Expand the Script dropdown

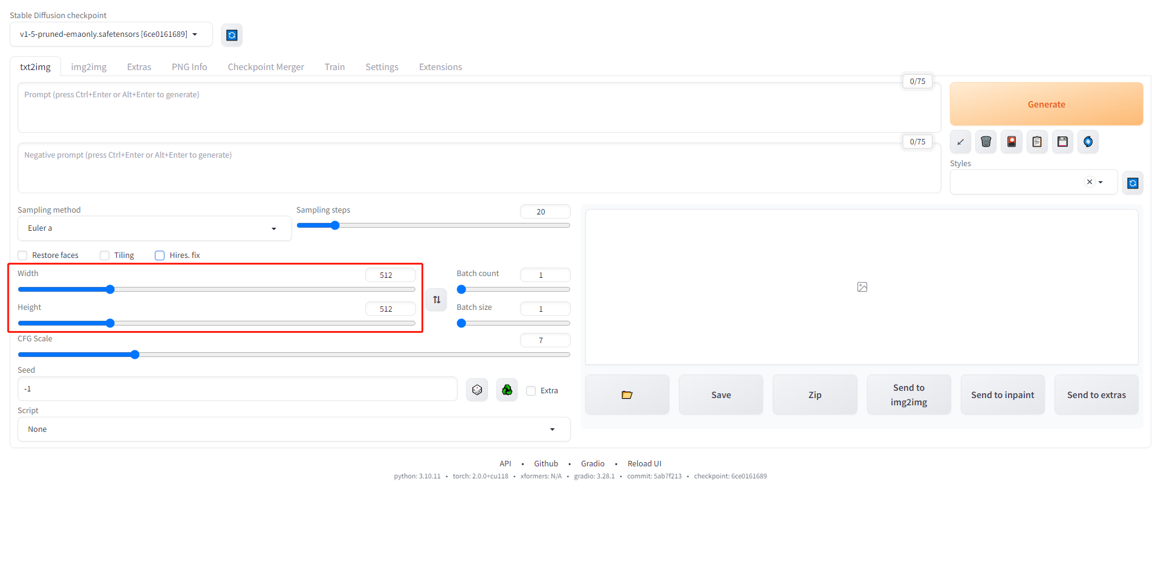click(x=293, y=429)
